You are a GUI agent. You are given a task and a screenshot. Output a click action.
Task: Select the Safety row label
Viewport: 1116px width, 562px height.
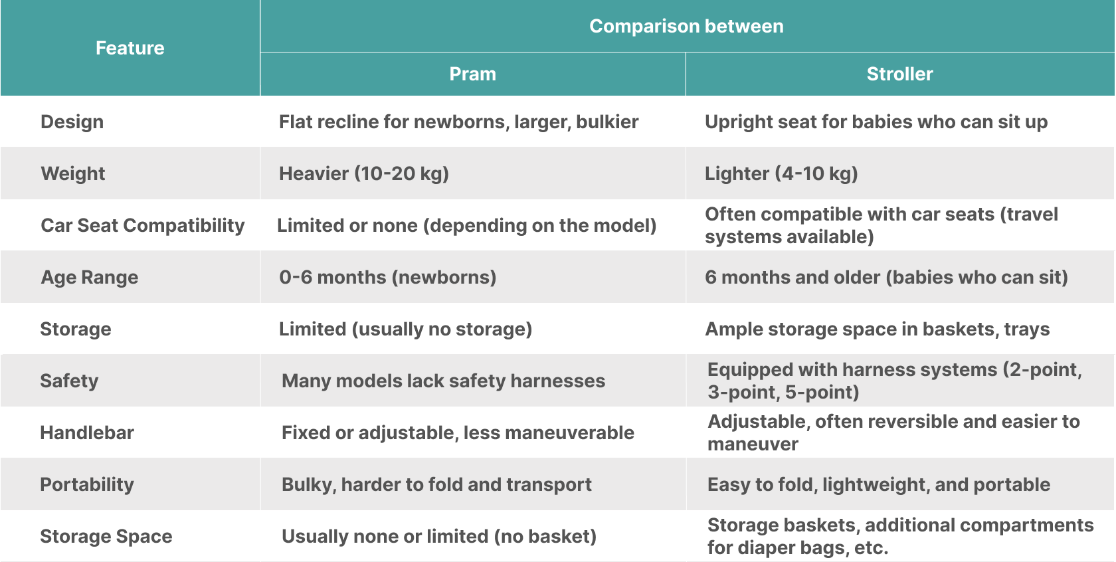click(x=69, y=381)
